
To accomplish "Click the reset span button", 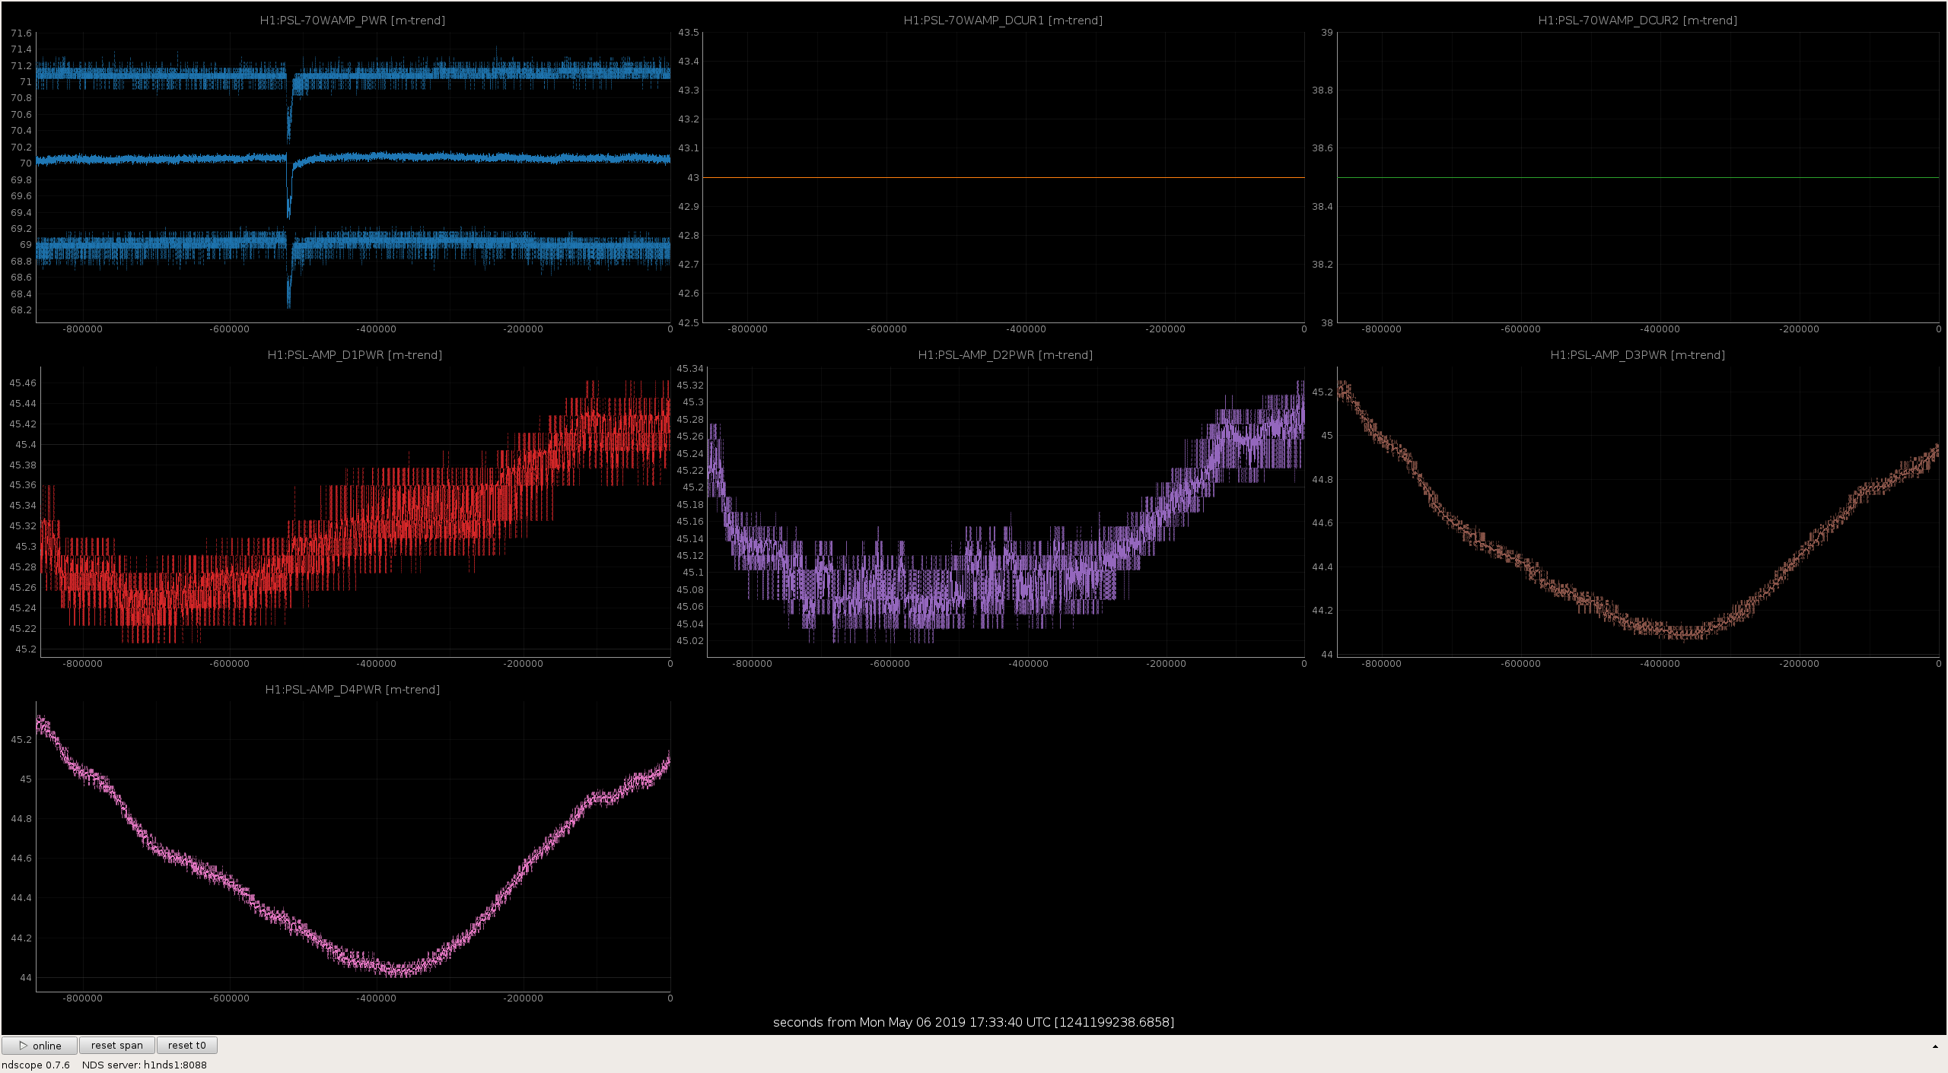I will point(117,1046).
